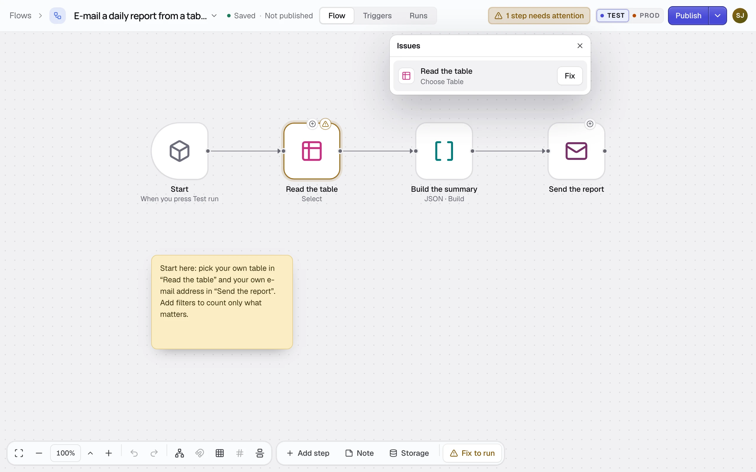Click the redo arrow icon
Viewport: 756px width, 472px height.
pos(154,453)
